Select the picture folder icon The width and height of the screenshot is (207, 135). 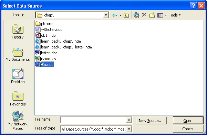click(38, 24)
